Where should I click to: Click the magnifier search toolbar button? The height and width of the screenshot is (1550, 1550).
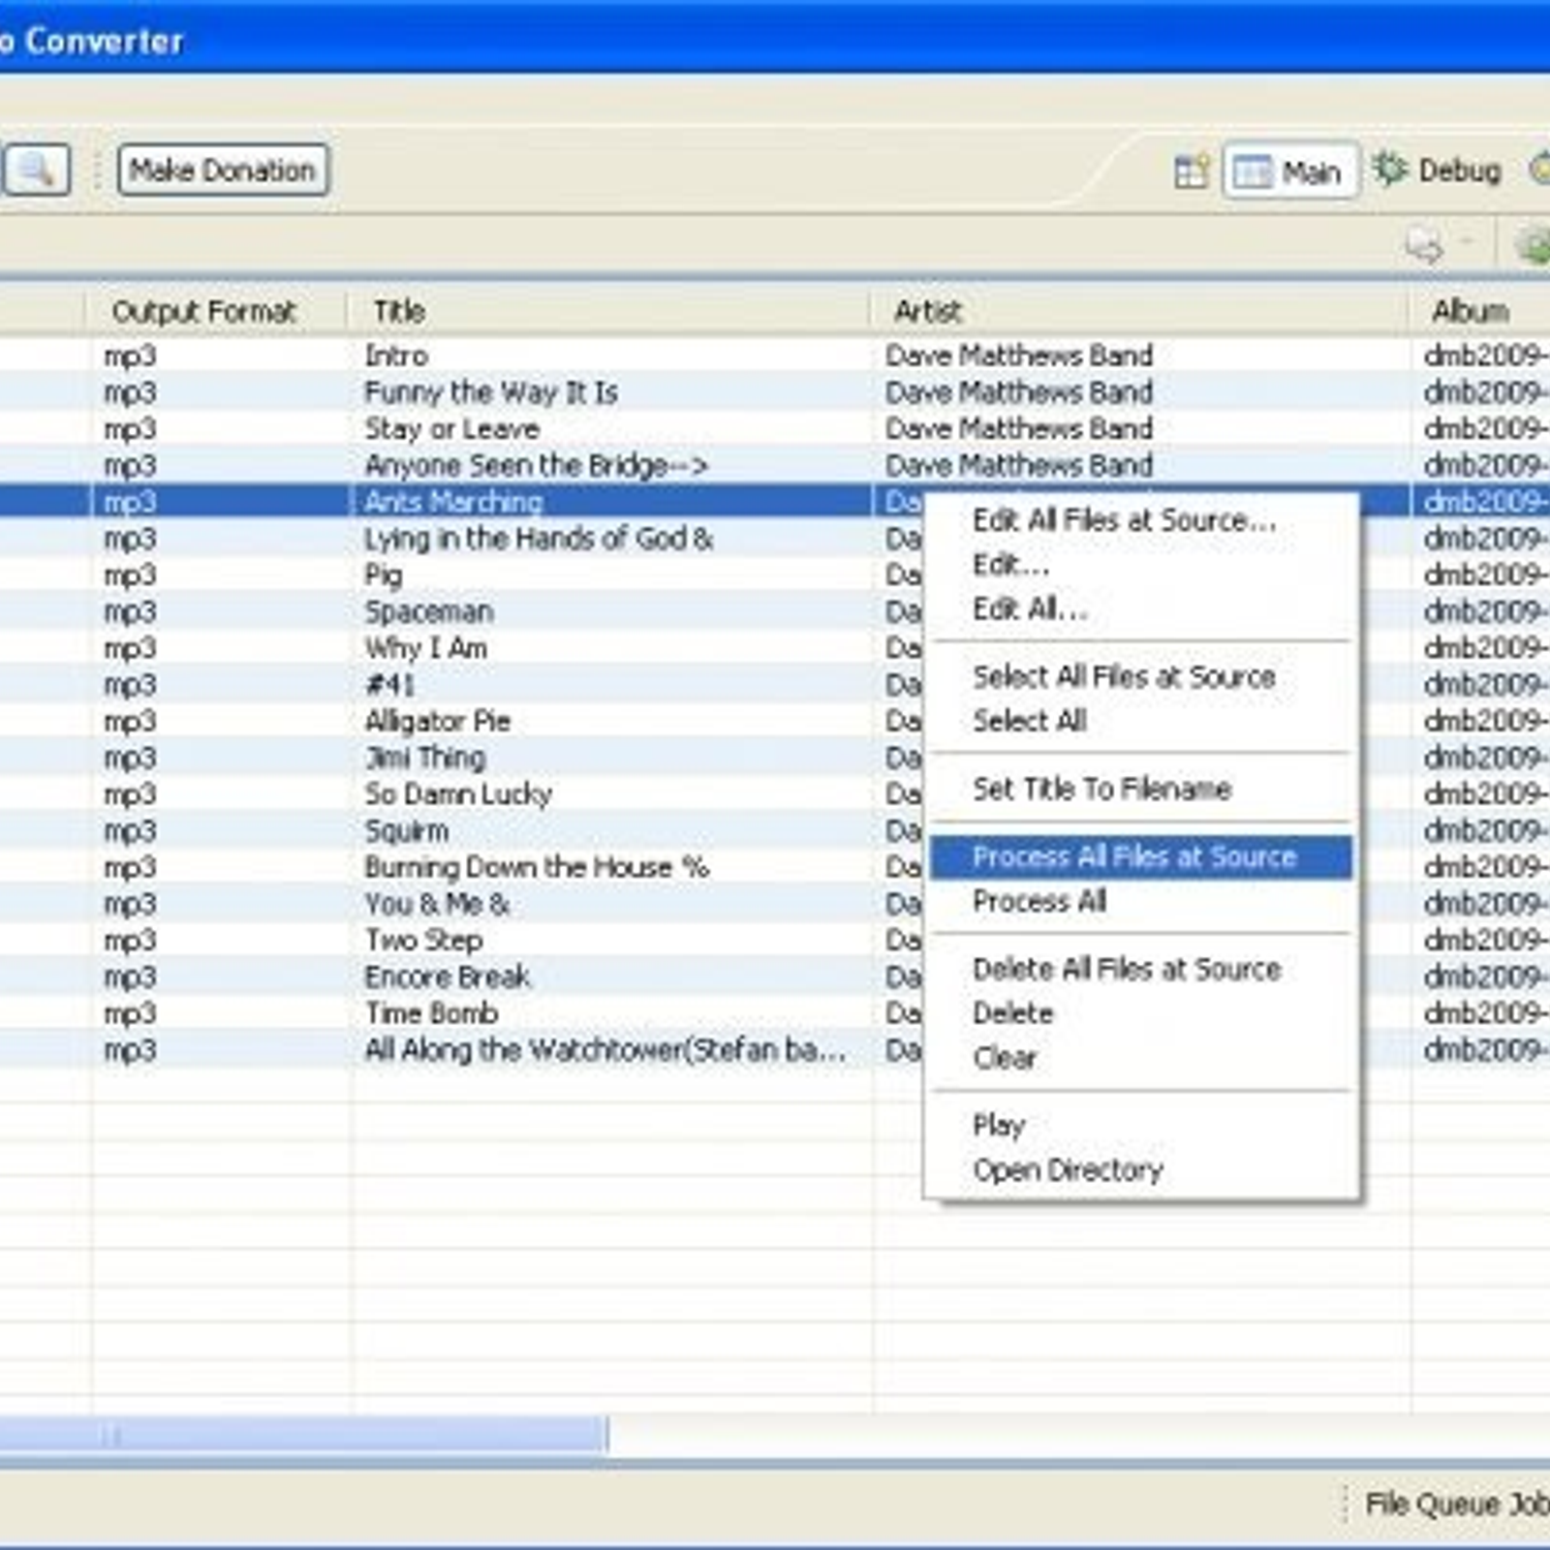36,170
